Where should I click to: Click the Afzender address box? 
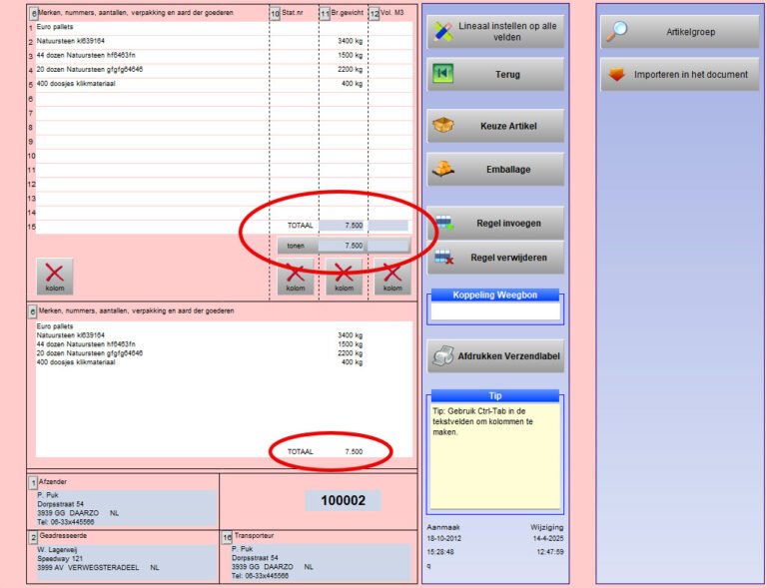124,508
